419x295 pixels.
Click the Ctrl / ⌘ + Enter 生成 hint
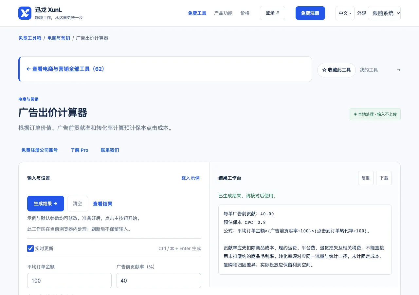[180, 248]
